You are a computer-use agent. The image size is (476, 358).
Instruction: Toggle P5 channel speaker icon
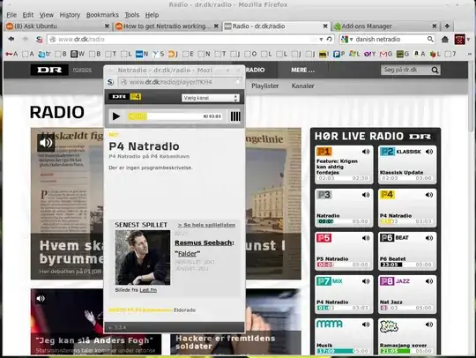coord(366,238)
